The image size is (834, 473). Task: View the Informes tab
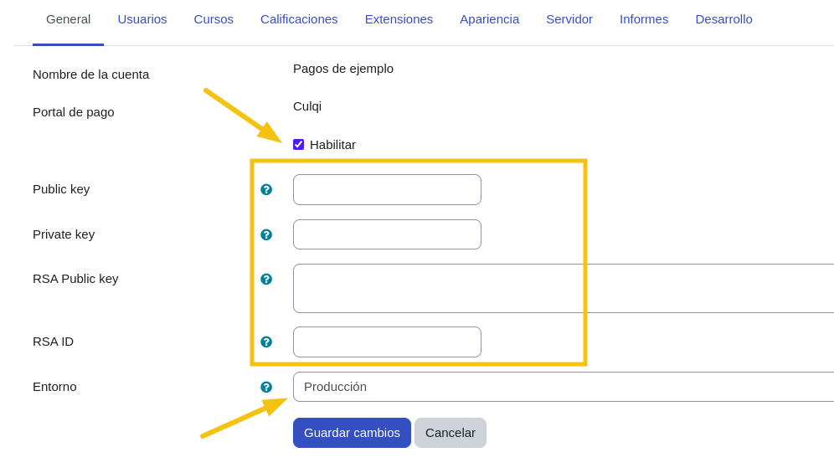(x=644, y=19)
